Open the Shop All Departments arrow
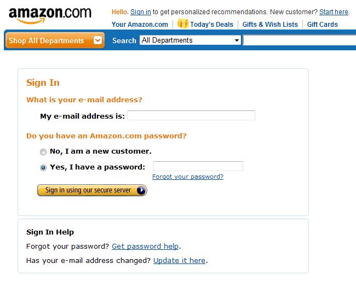The width and height of the screenshot is (356, 287). pyautogui.click(x=98, y=40)
